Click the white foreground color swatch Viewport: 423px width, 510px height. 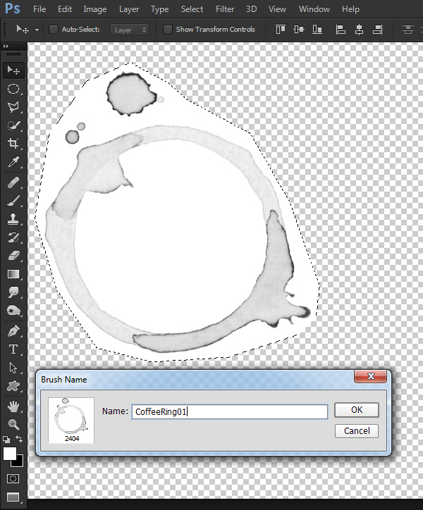(9, 454)
